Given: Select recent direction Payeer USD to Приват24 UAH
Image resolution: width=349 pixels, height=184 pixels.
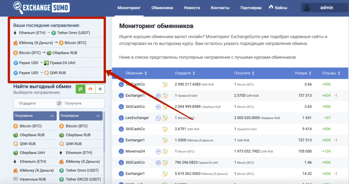Looking at the screenshot, I should click(44, 63).
